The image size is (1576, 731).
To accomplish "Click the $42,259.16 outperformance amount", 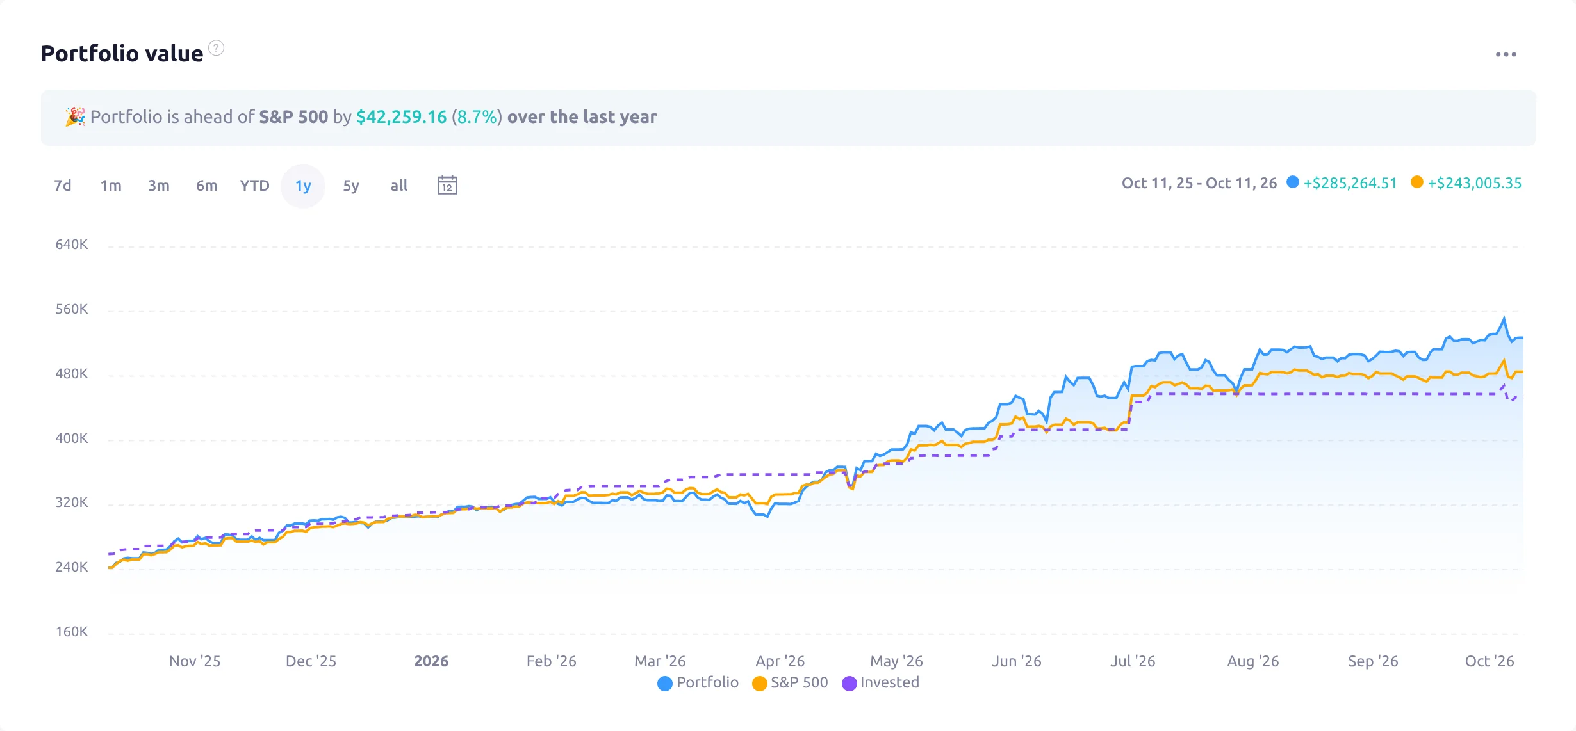I will pyautogui.click(x=402, y=117).
